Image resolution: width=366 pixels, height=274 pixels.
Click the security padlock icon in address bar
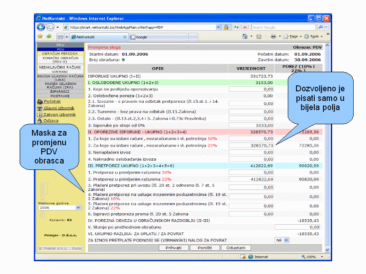pos(226,27)
